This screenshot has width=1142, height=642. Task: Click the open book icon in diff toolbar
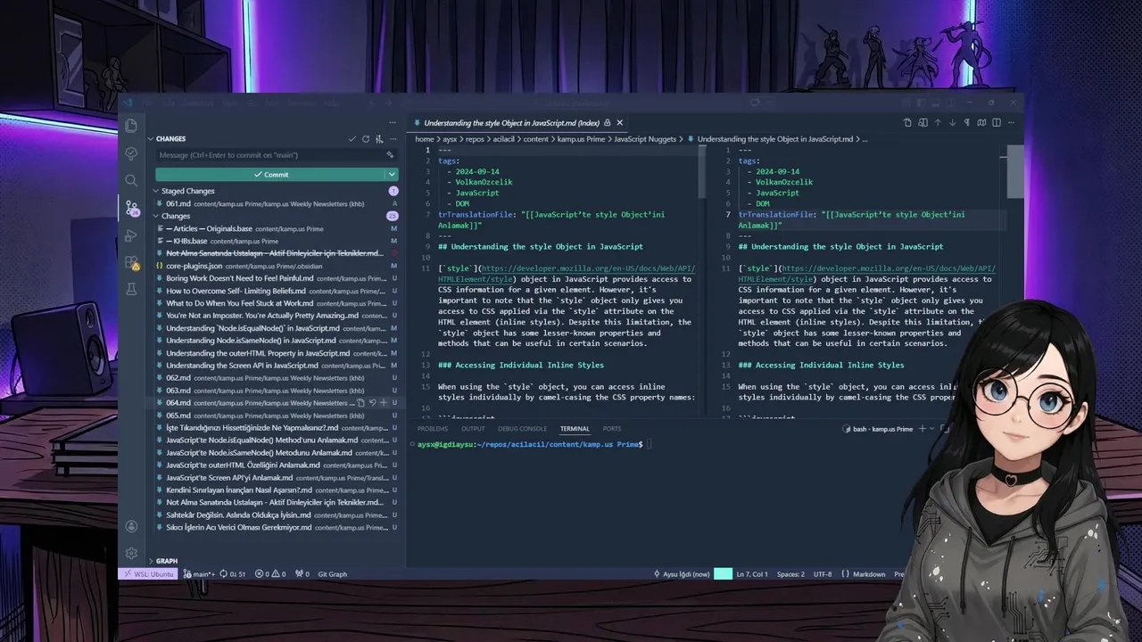click(x=983, y=123)
